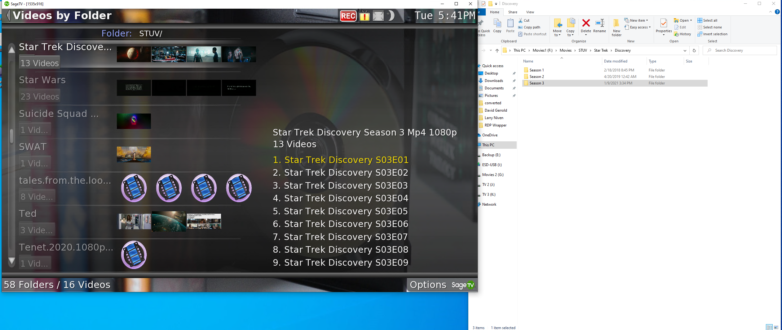Viewport: 782px width, 330px height.
Task: Select the Season 1 folder in Explorer
Action: point(614,70)
